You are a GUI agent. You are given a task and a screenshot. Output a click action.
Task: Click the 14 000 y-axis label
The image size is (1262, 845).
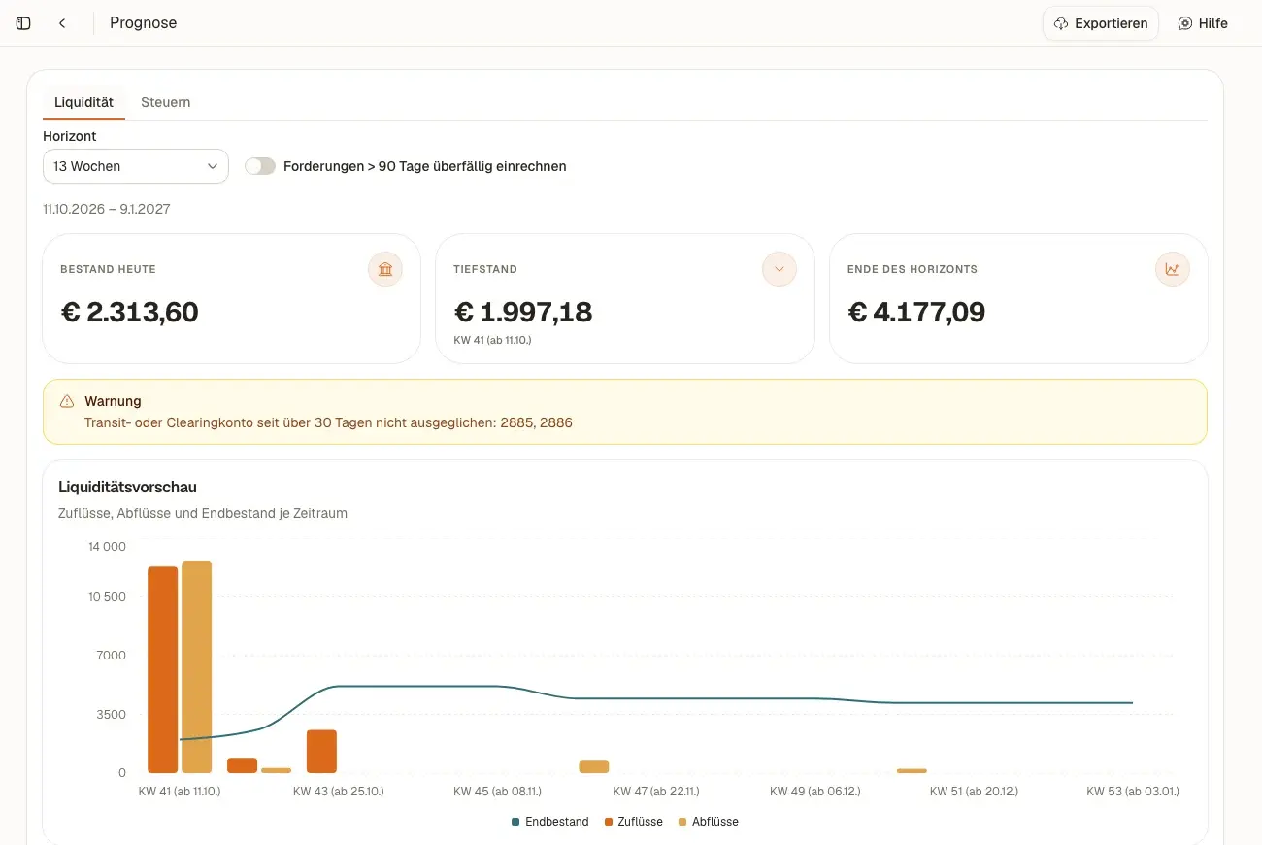[x=107, y=547]
